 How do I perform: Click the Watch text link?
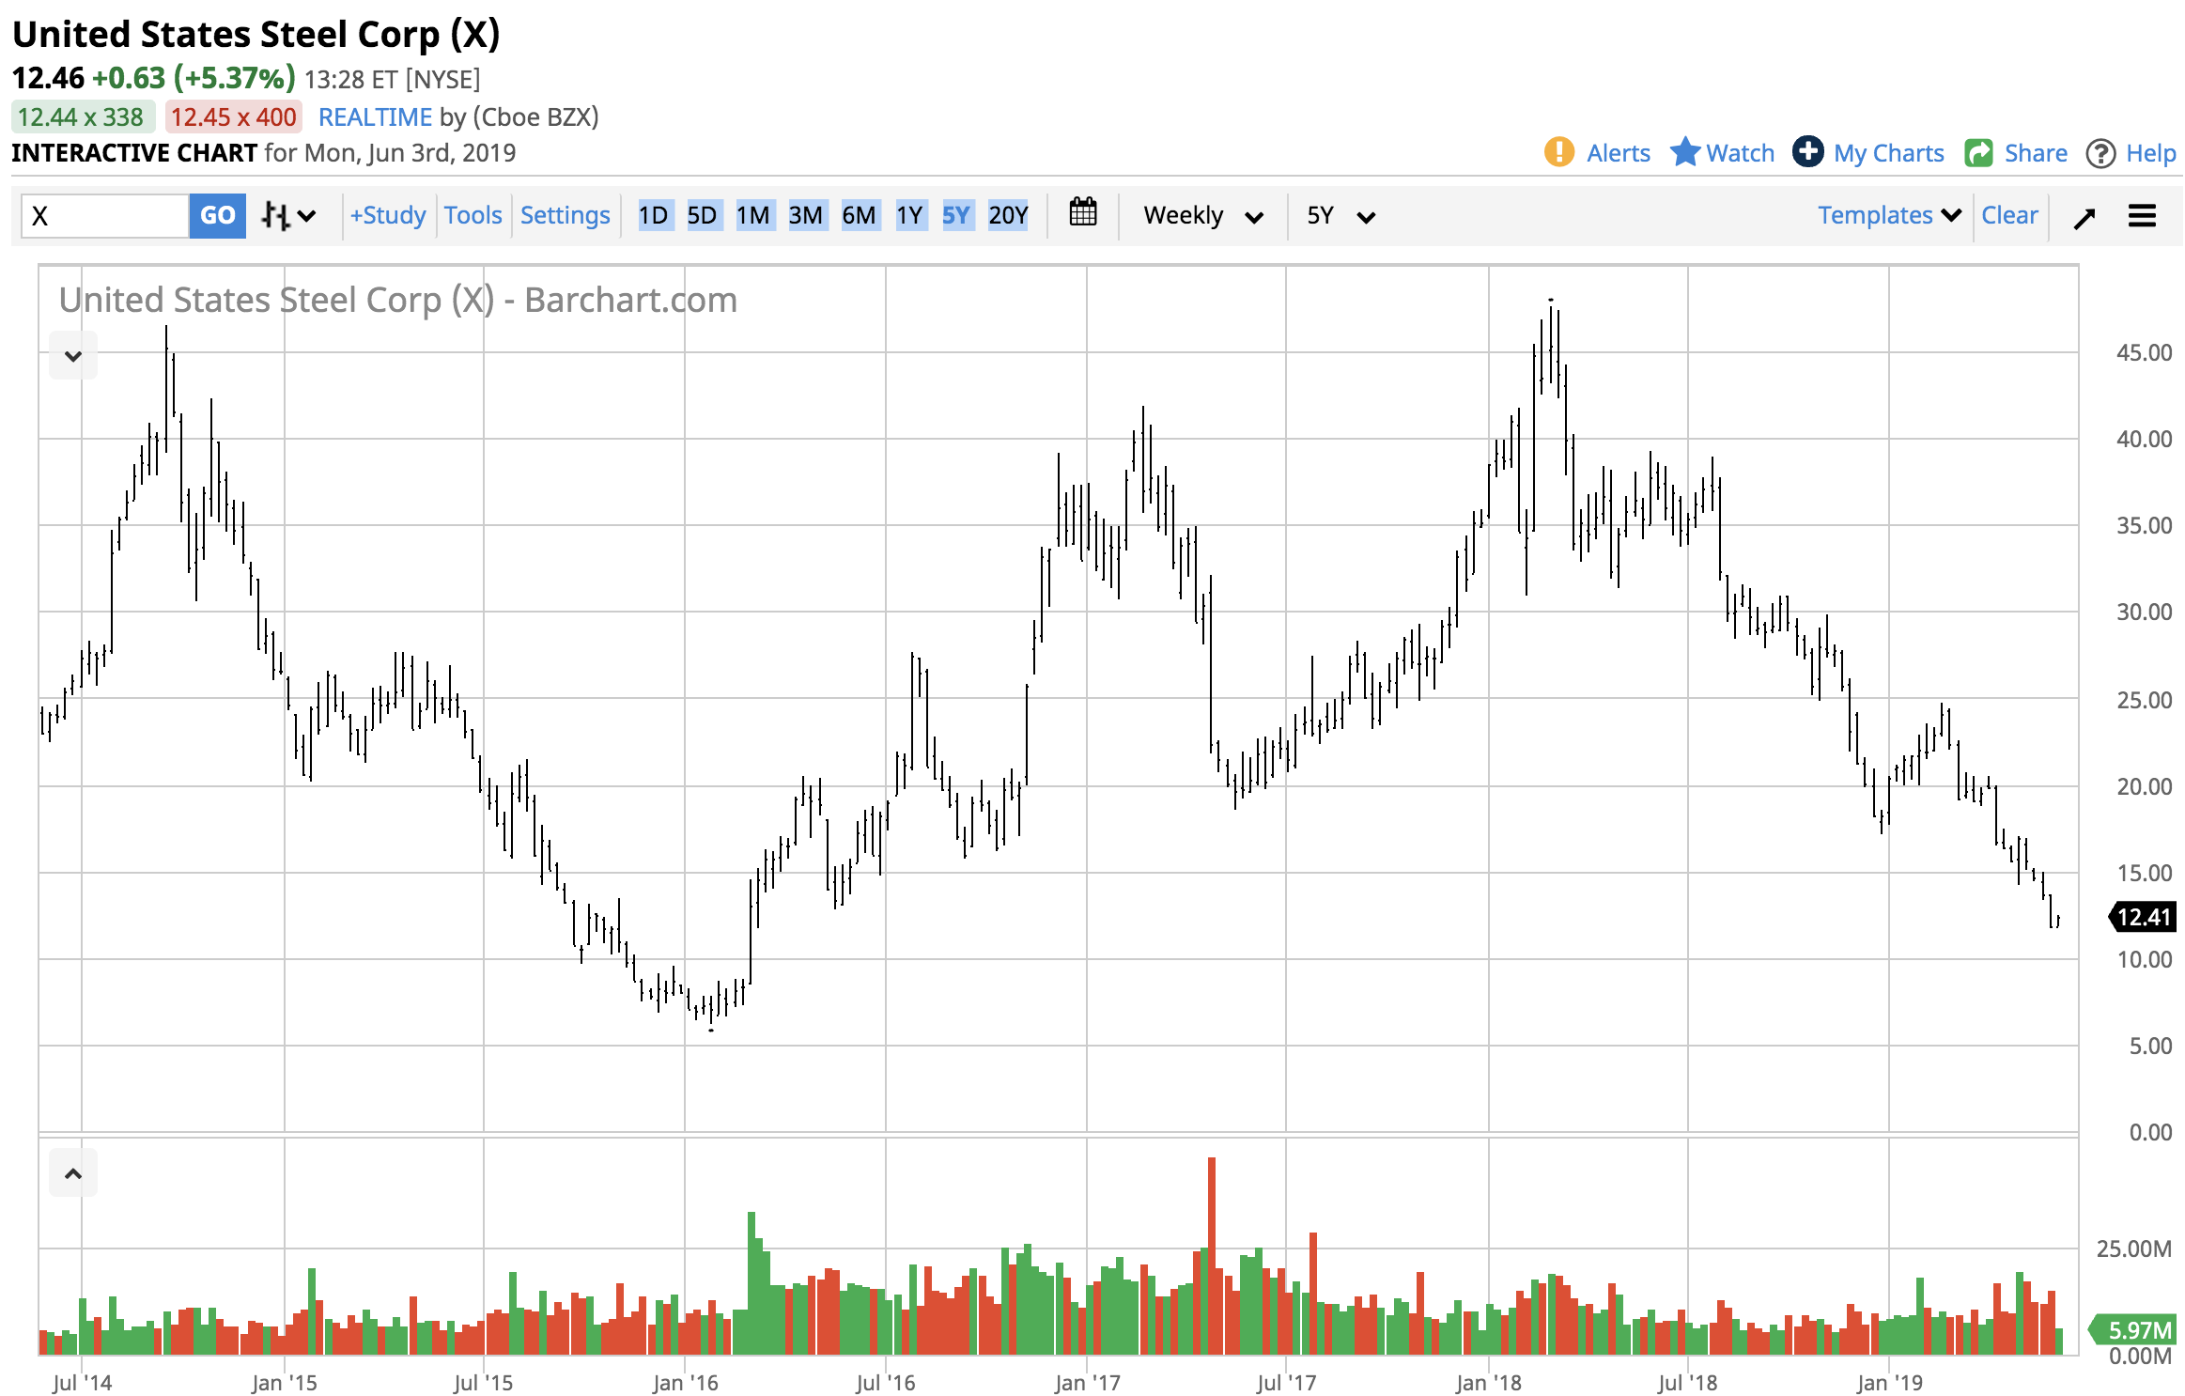[1740, 153]
